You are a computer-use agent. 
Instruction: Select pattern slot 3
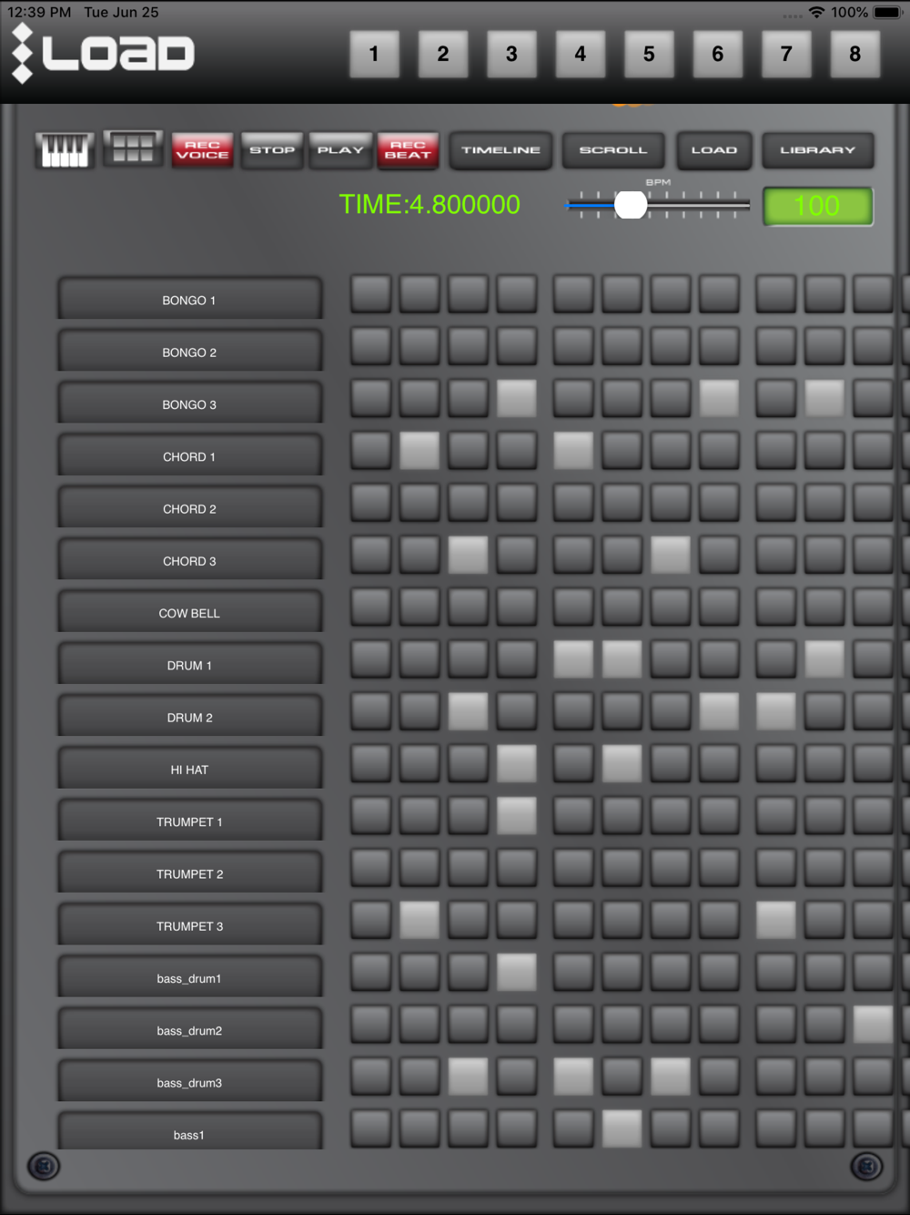click(x=511, y=54)
